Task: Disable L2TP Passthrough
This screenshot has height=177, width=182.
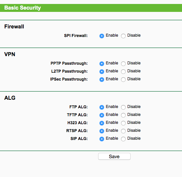Action: (123, 72)
